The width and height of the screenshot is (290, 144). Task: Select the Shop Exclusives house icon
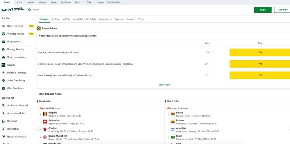3,57
